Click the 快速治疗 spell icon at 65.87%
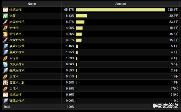181x112 pixels. [5, 10]
